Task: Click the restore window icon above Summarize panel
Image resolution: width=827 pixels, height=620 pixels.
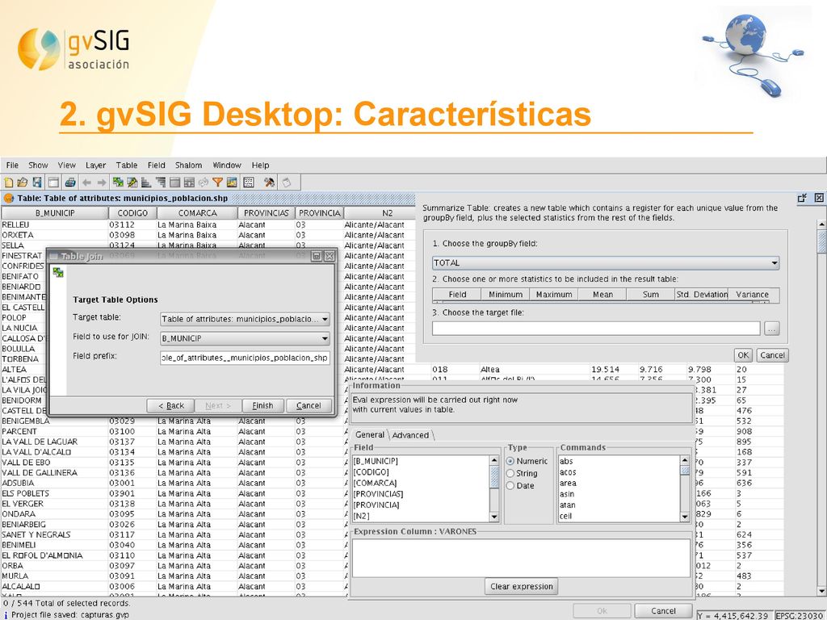Action: (x=802, y=199)
